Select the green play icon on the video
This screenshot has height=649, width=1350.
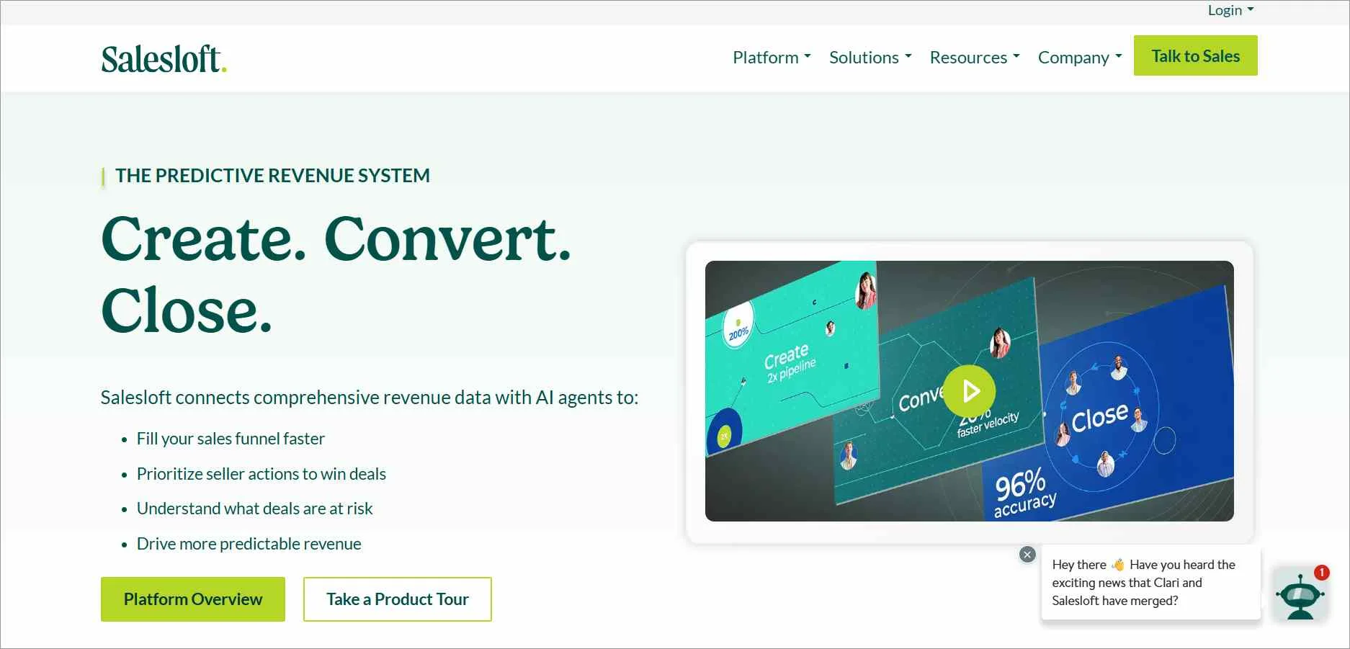click(970, 391)
